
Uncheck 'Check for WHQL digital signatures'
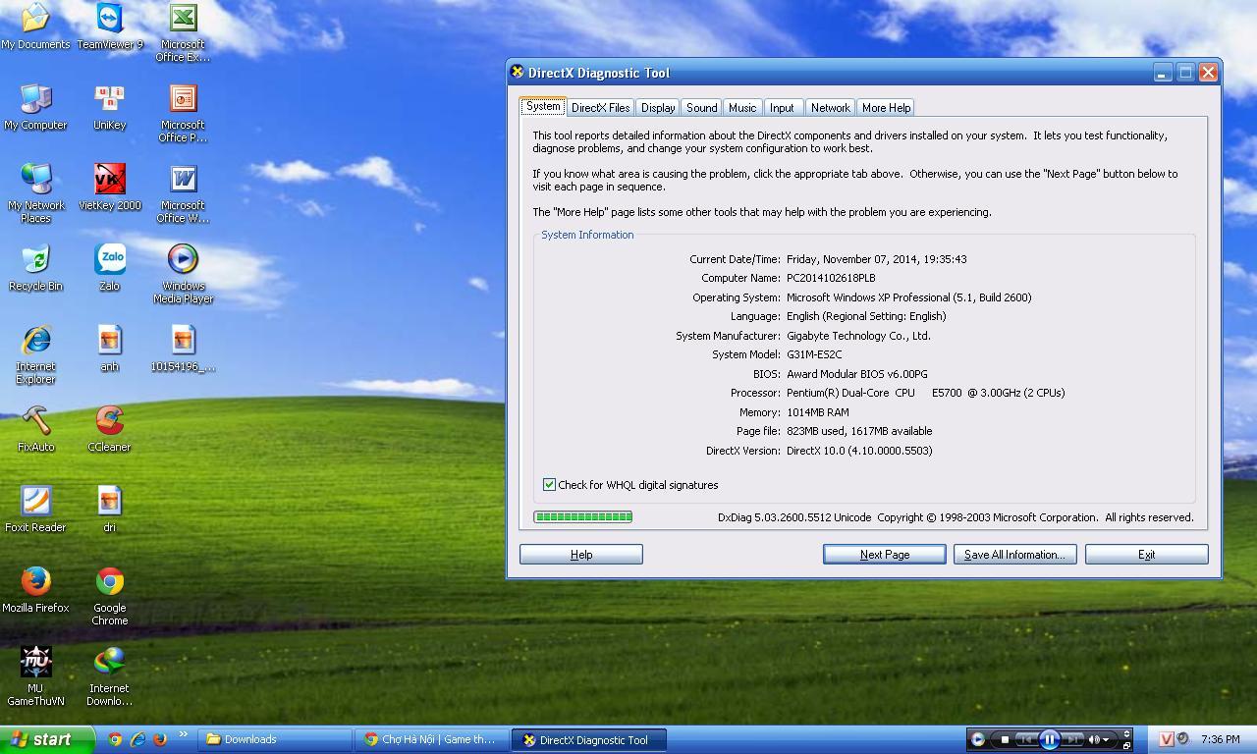(549, 485)
